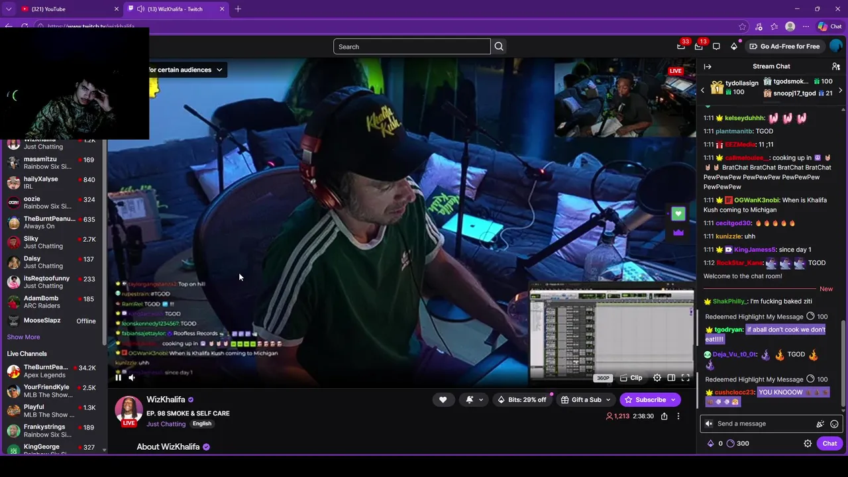This screenshot has width=848, height=477.
Task: Click the Search input field
Action: pyautogui.click(x=411, y=46)
